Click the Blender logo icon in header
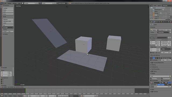Screen dimensions: 172x97 point(70,3)
